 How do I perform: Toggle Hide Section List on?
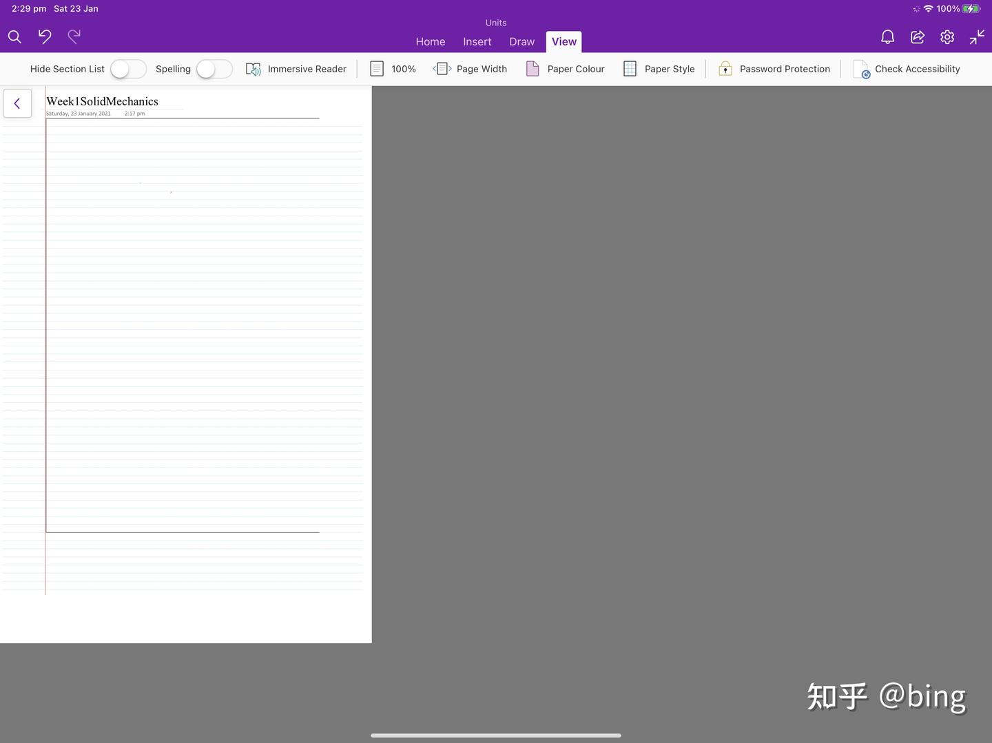(127, 69)
